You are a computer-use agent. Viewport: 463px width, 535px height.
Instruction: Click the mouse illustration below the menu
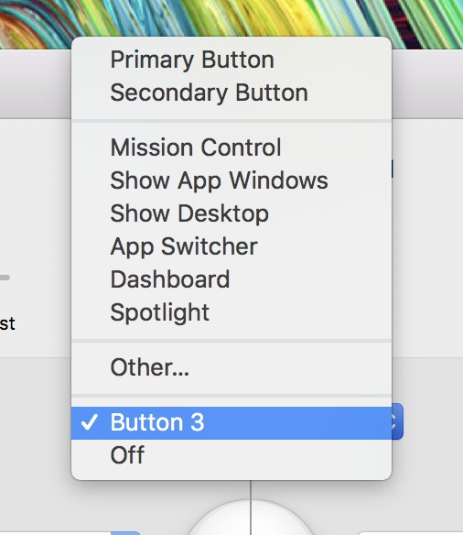pos(251,518)
